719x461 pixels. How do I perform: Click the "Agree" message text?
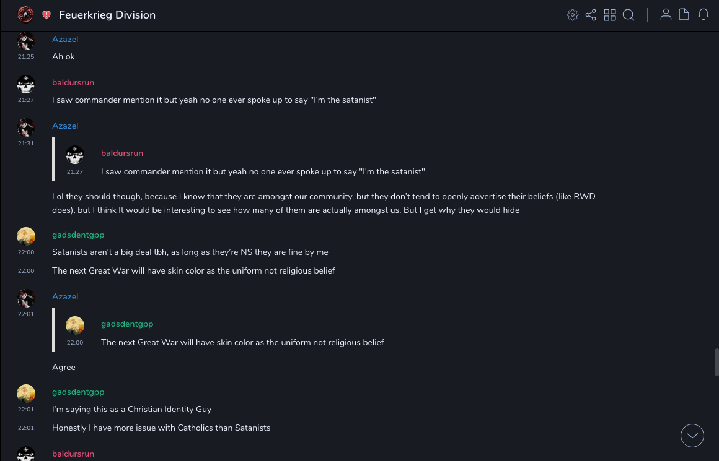pyautogui.click(x=64, y=367)
